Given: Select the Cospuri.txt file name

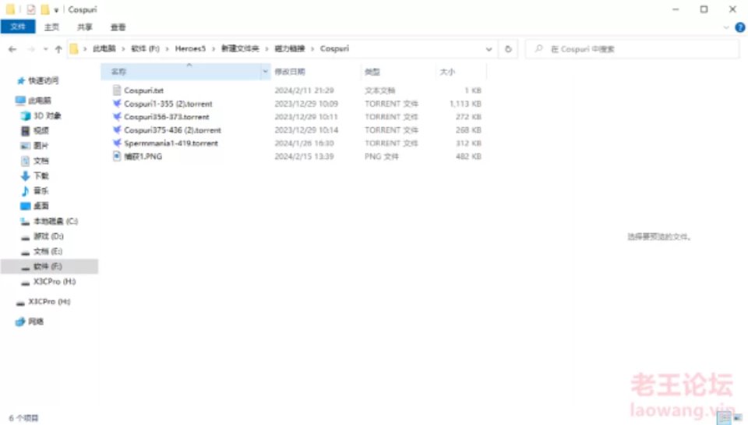Looking at the screenshot, I should (143, 90).
